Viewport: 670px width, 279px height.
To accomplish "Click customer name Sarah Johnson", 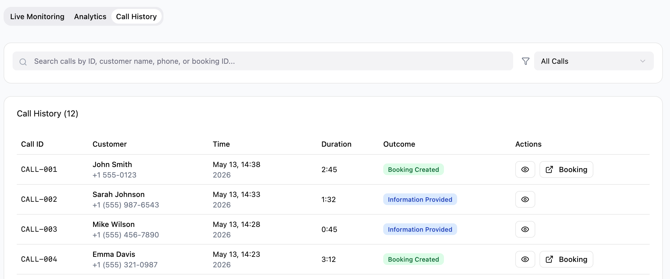I will (119, 194).
